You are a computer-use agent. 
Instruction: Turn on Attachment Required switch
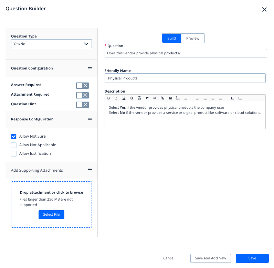82,95
